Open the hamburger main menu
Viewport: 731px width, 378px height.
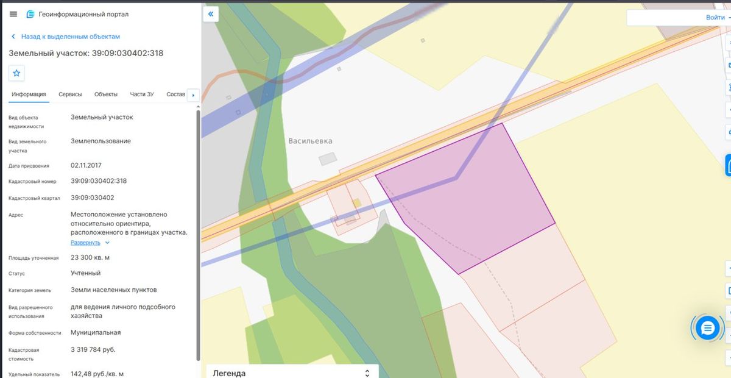click(x=13, y=14)
